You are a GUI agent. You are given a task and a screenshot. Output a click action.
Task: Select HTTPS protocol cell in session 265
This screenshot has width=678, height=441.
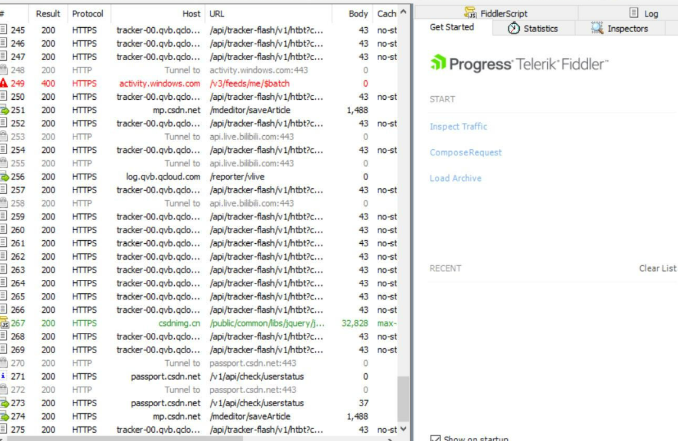coord(84,296)
